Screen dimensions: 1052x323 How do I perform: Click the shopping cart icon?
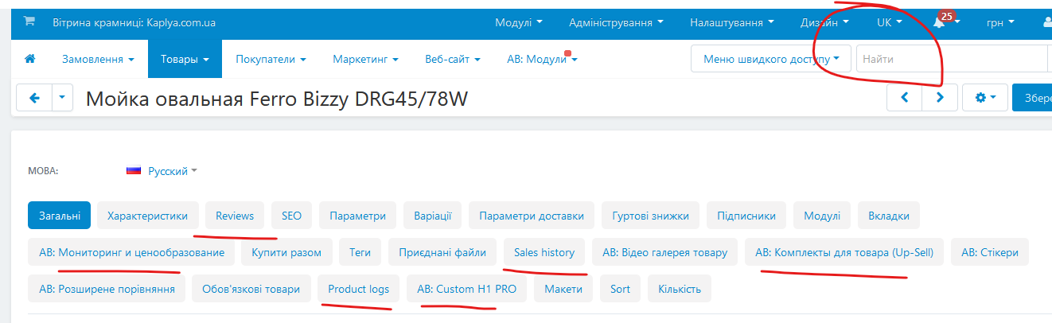pos(29,22)
